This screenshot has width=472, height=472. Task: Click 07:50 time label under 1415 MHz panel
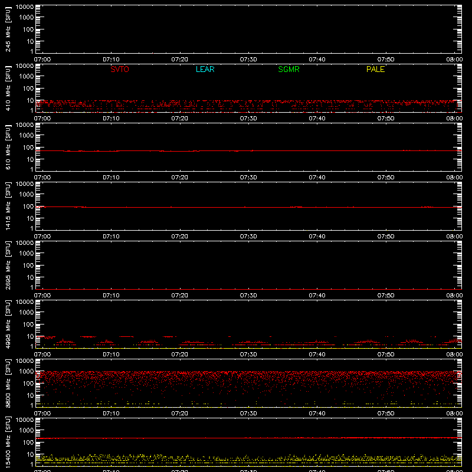[x=386, y=237]
